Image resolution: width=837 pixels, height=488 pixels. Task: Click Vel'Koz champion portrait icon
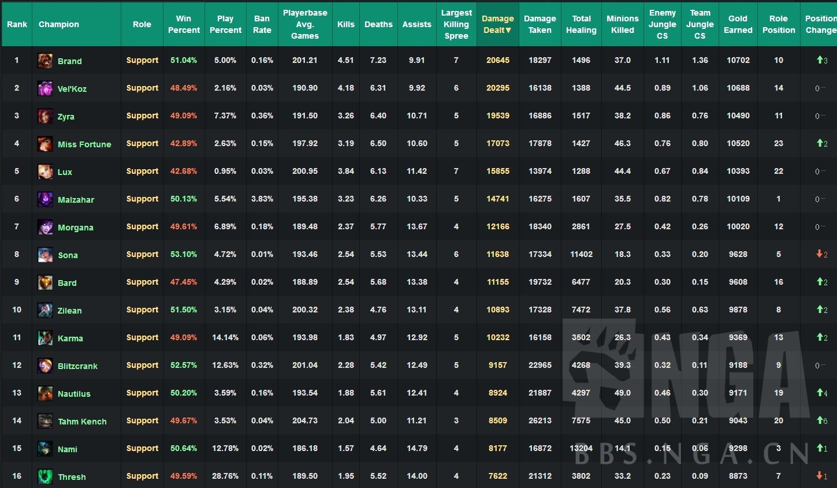click(x=45, y=88)
